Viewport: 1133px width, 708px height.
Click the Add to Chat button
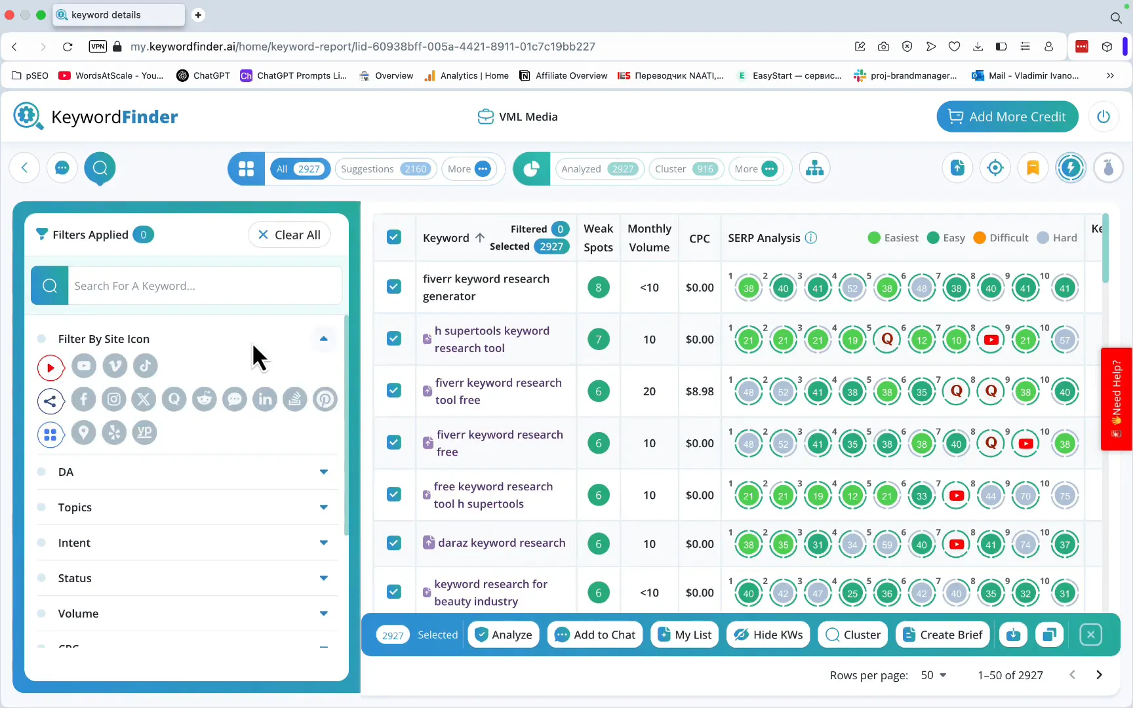click(x=595, y=635)
